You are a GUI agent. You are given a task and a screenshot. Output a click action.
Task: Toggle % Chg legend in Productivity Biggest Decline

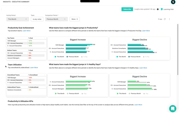point(146,57)
